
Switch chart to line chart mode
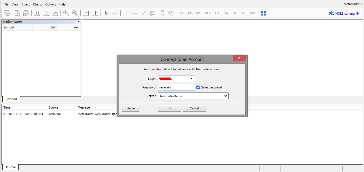pos(55,13)
